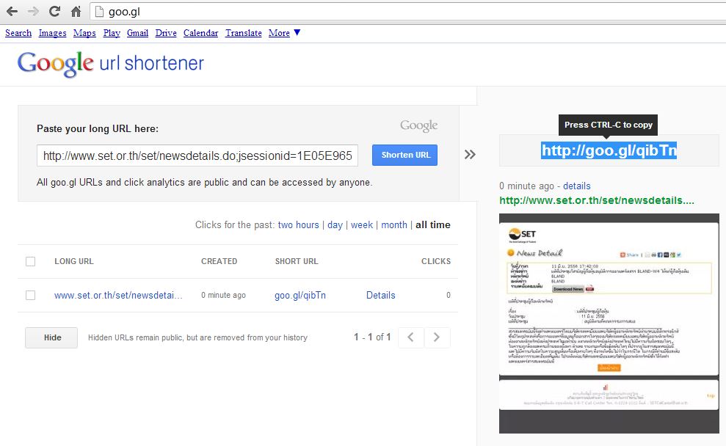
Task: Select the shortened URL http://goo.gl/qibTn
Action: 609,150
